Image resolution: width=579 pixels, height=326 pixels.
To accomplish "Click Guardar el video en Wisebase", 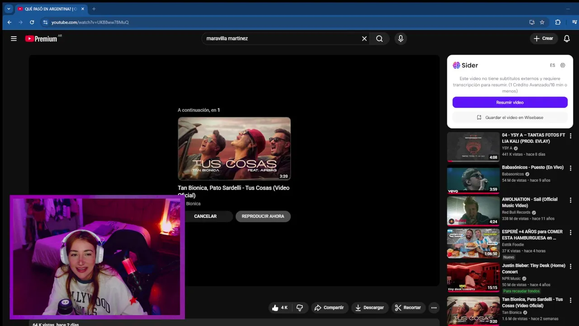I will (x=510, y=117).
